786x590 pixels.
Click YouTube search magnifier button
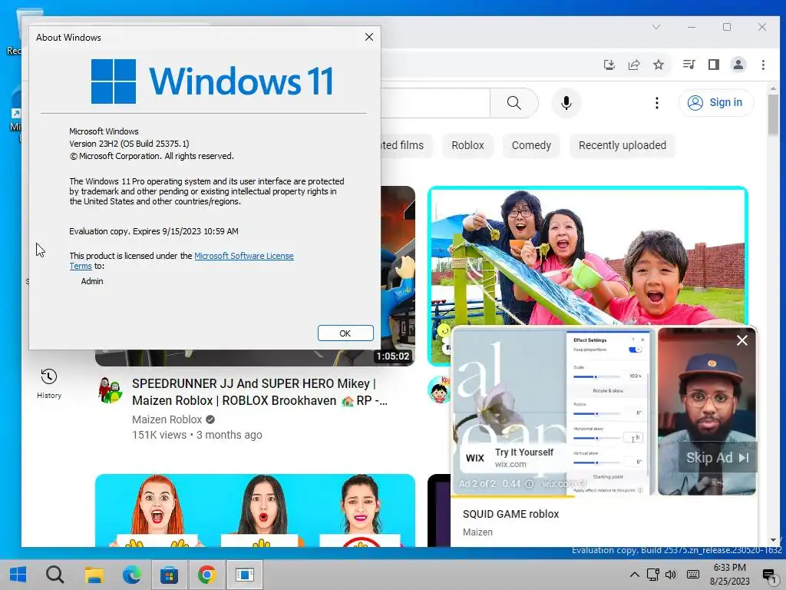pyautogui.click(x=514, y=103)
